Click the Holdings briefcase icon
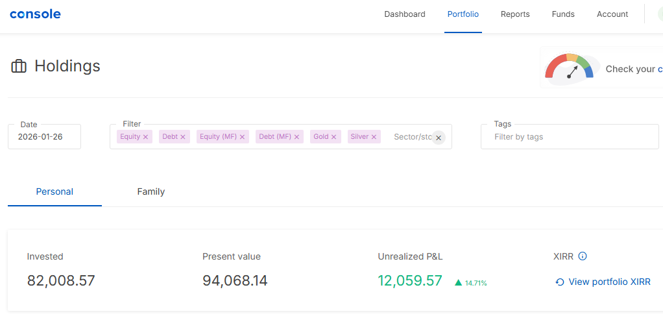Viewport: 663px width, 318px height. click(x=19, y=66)
